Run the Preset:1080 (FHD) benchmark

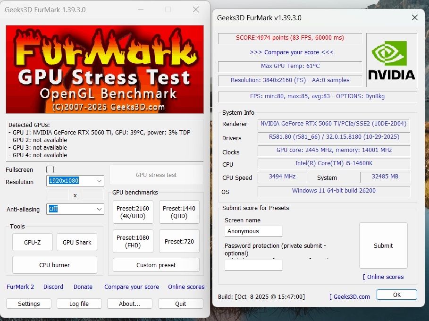[133, 241]
